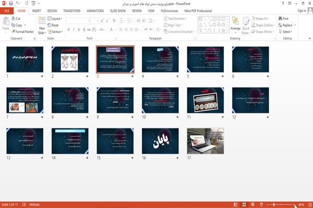313x208 pixels.
Task: Click the Save icon in quick access toolbar
Action: coord(11,4)
